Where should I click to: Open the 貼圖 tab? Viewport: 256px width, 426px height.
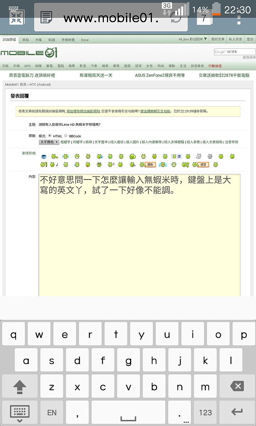coord(52,40)
